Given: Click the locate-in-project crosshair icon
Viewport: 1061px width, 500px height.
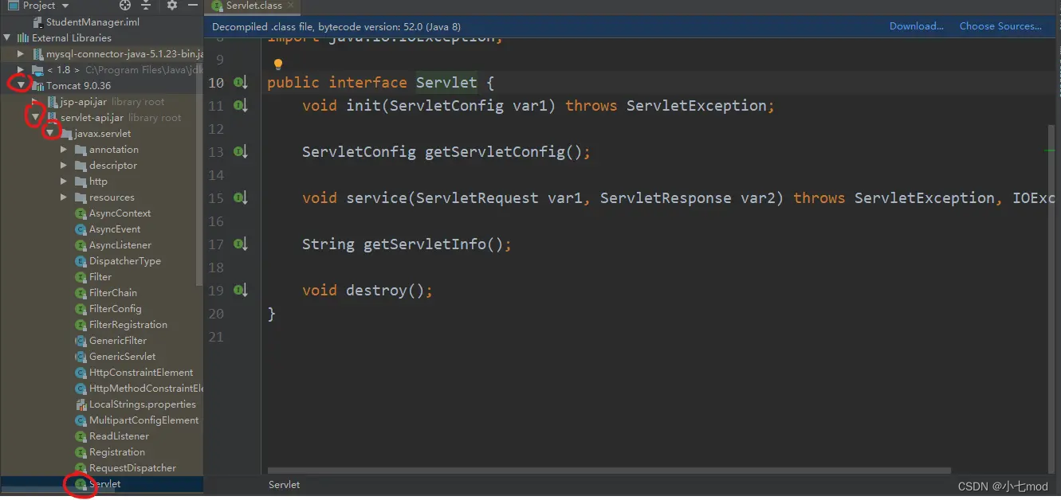Looking at the screenshot, I should (x=125, y=6).
